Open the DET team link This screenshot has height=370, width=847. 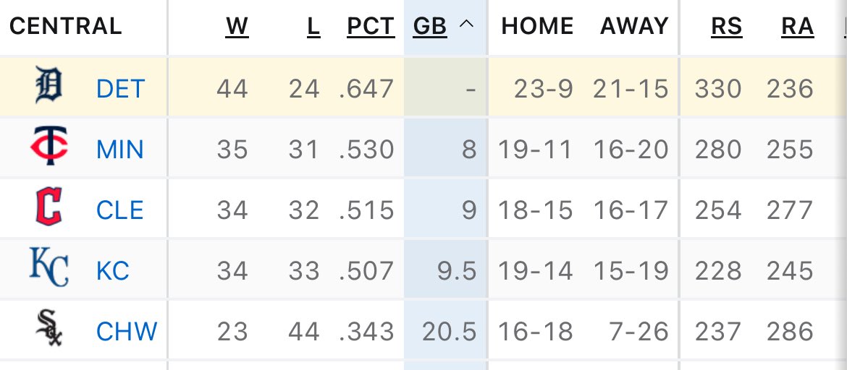pyautogui.click(x=120, y=88)
